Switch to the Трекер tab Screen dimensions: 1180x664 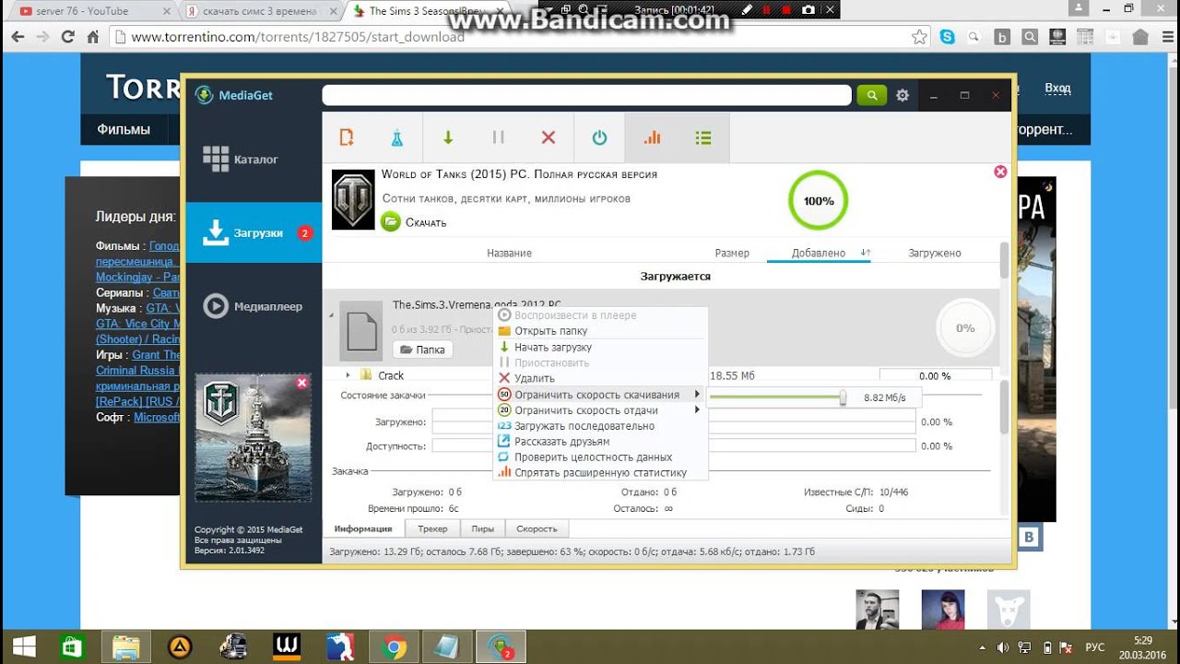(432, 528)
